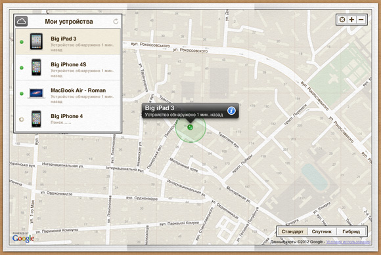Open info for Big iPad 3 callout

tap(231, 111)
